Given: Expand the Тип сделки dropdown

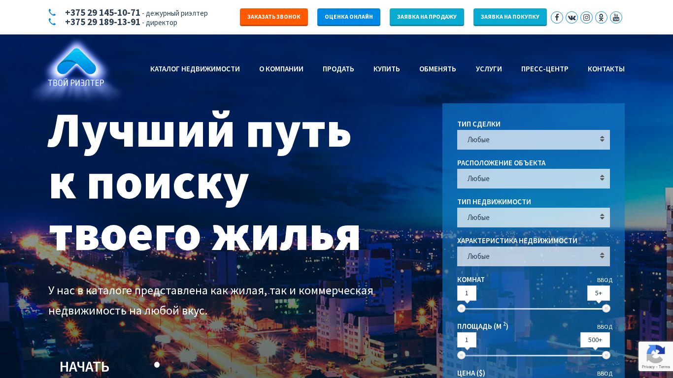Looking at the screenshot, I should click(534, 140).
